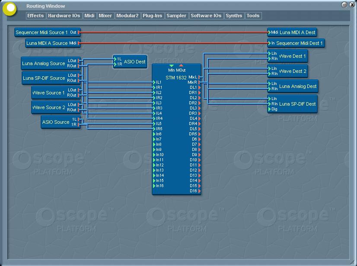Viewport: 357px width, 266px height.
Task: Click the DR1 output port on STM 1632
Action: 199,93
